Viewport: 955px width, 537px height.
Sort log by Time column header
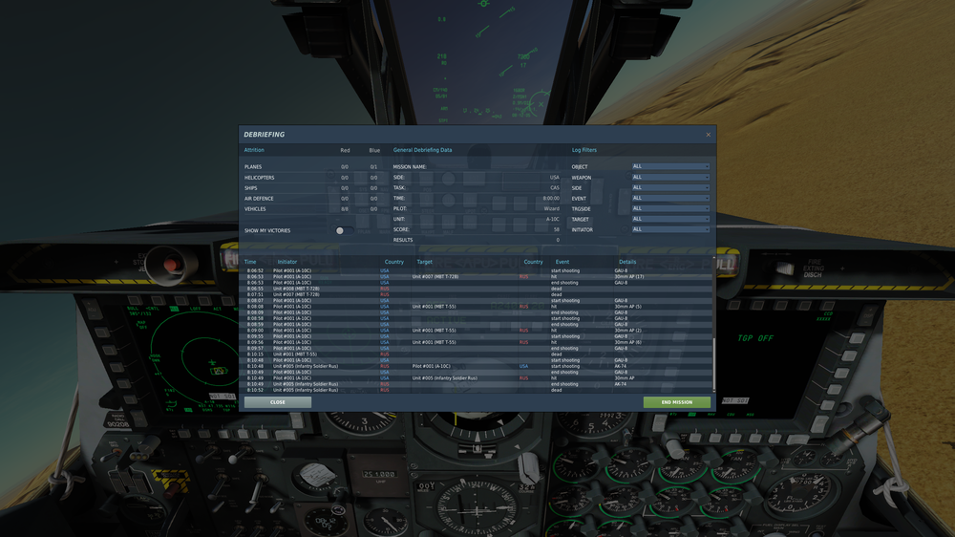(250, 262)
